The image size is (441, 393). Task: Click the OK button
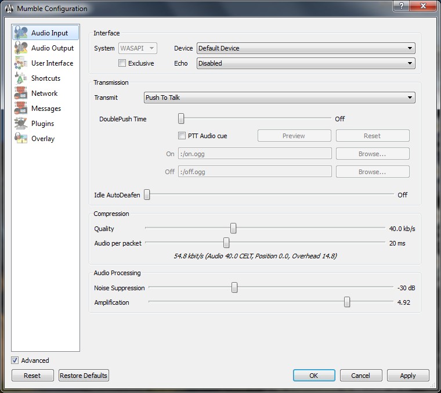(x=314, y=375)
